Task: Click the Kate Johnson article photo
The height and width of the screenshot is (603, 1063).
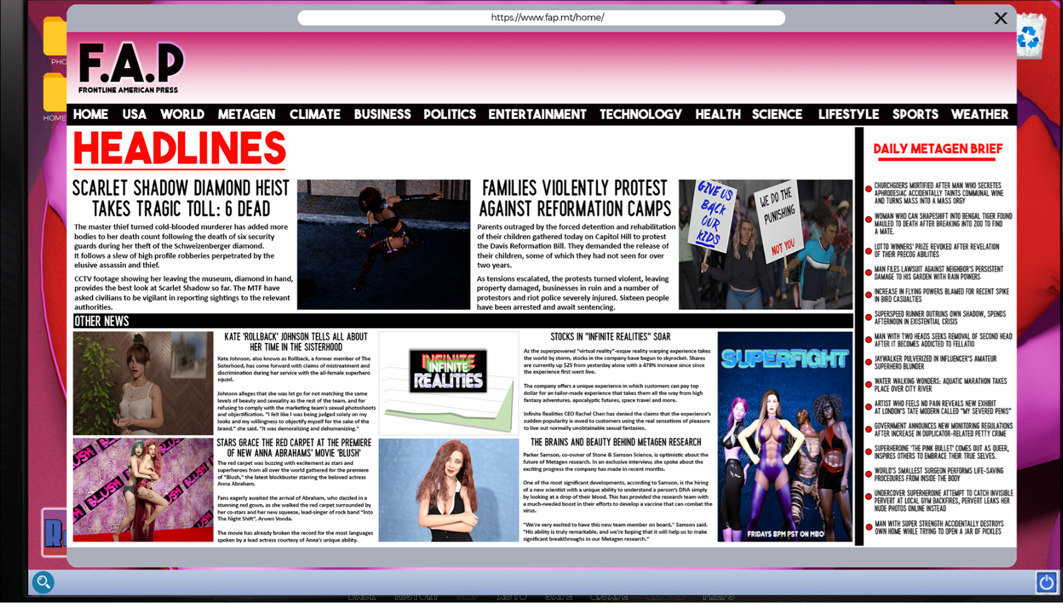Action: (x=143, y=383)
